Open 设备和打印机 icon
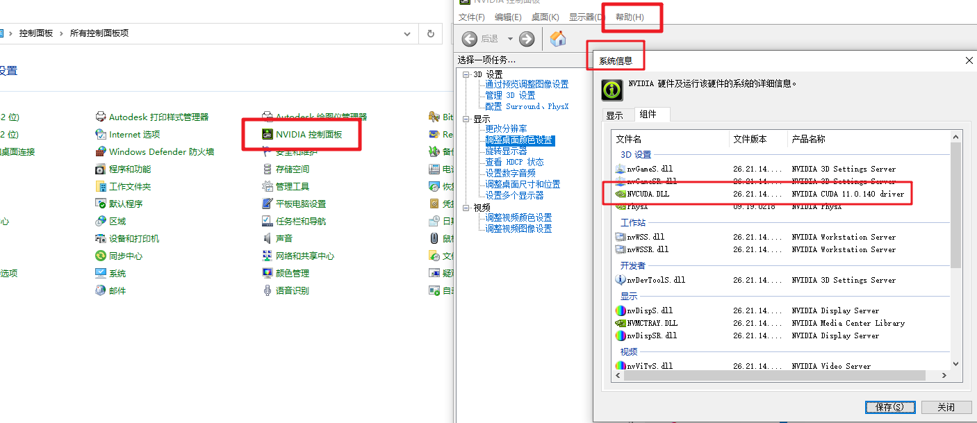 101,238
